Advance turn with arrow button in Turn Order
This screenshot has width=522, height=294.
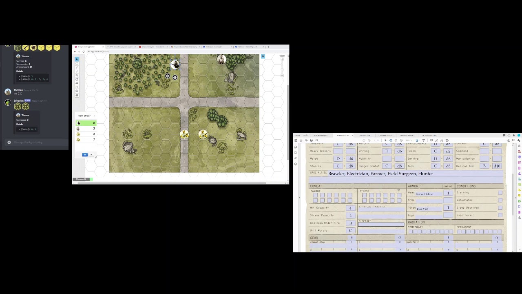pyautogui.click(x=91, y=155)
